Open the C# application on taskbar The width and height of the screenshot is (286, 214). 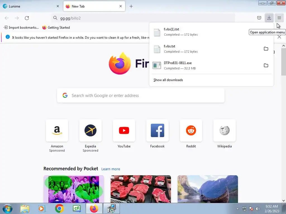(77, 208)
